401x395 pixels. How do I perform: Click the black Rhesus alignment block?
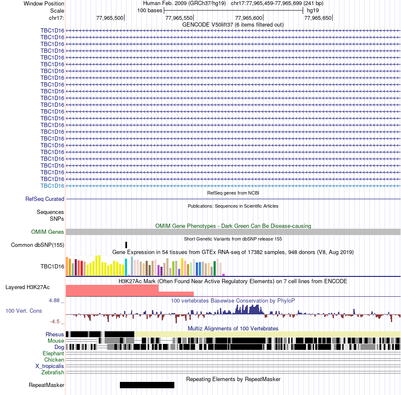point(119,334)
